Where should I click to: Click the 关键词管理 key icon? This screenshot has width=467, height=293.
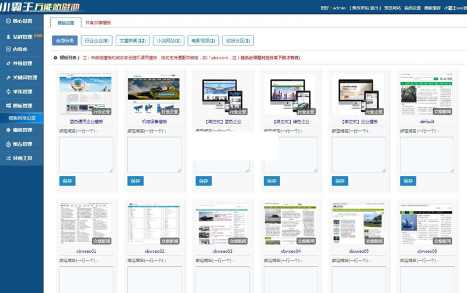[x=8, y=77]
